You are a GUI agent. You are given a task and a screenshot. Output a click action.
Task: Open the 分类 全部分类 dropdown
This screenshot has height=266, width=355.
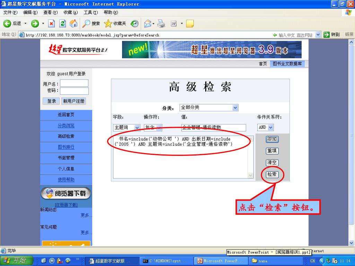click(209, 107)
